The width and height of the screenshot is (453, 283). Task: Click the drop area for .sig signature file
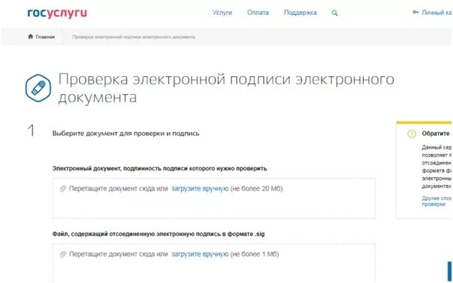[x=214, y=263]
